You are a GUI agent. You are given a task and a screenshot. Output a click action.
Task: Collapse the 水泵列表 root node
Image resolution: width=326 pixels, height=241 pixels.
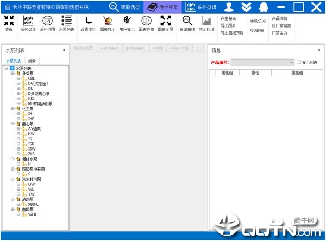point(6,68)
